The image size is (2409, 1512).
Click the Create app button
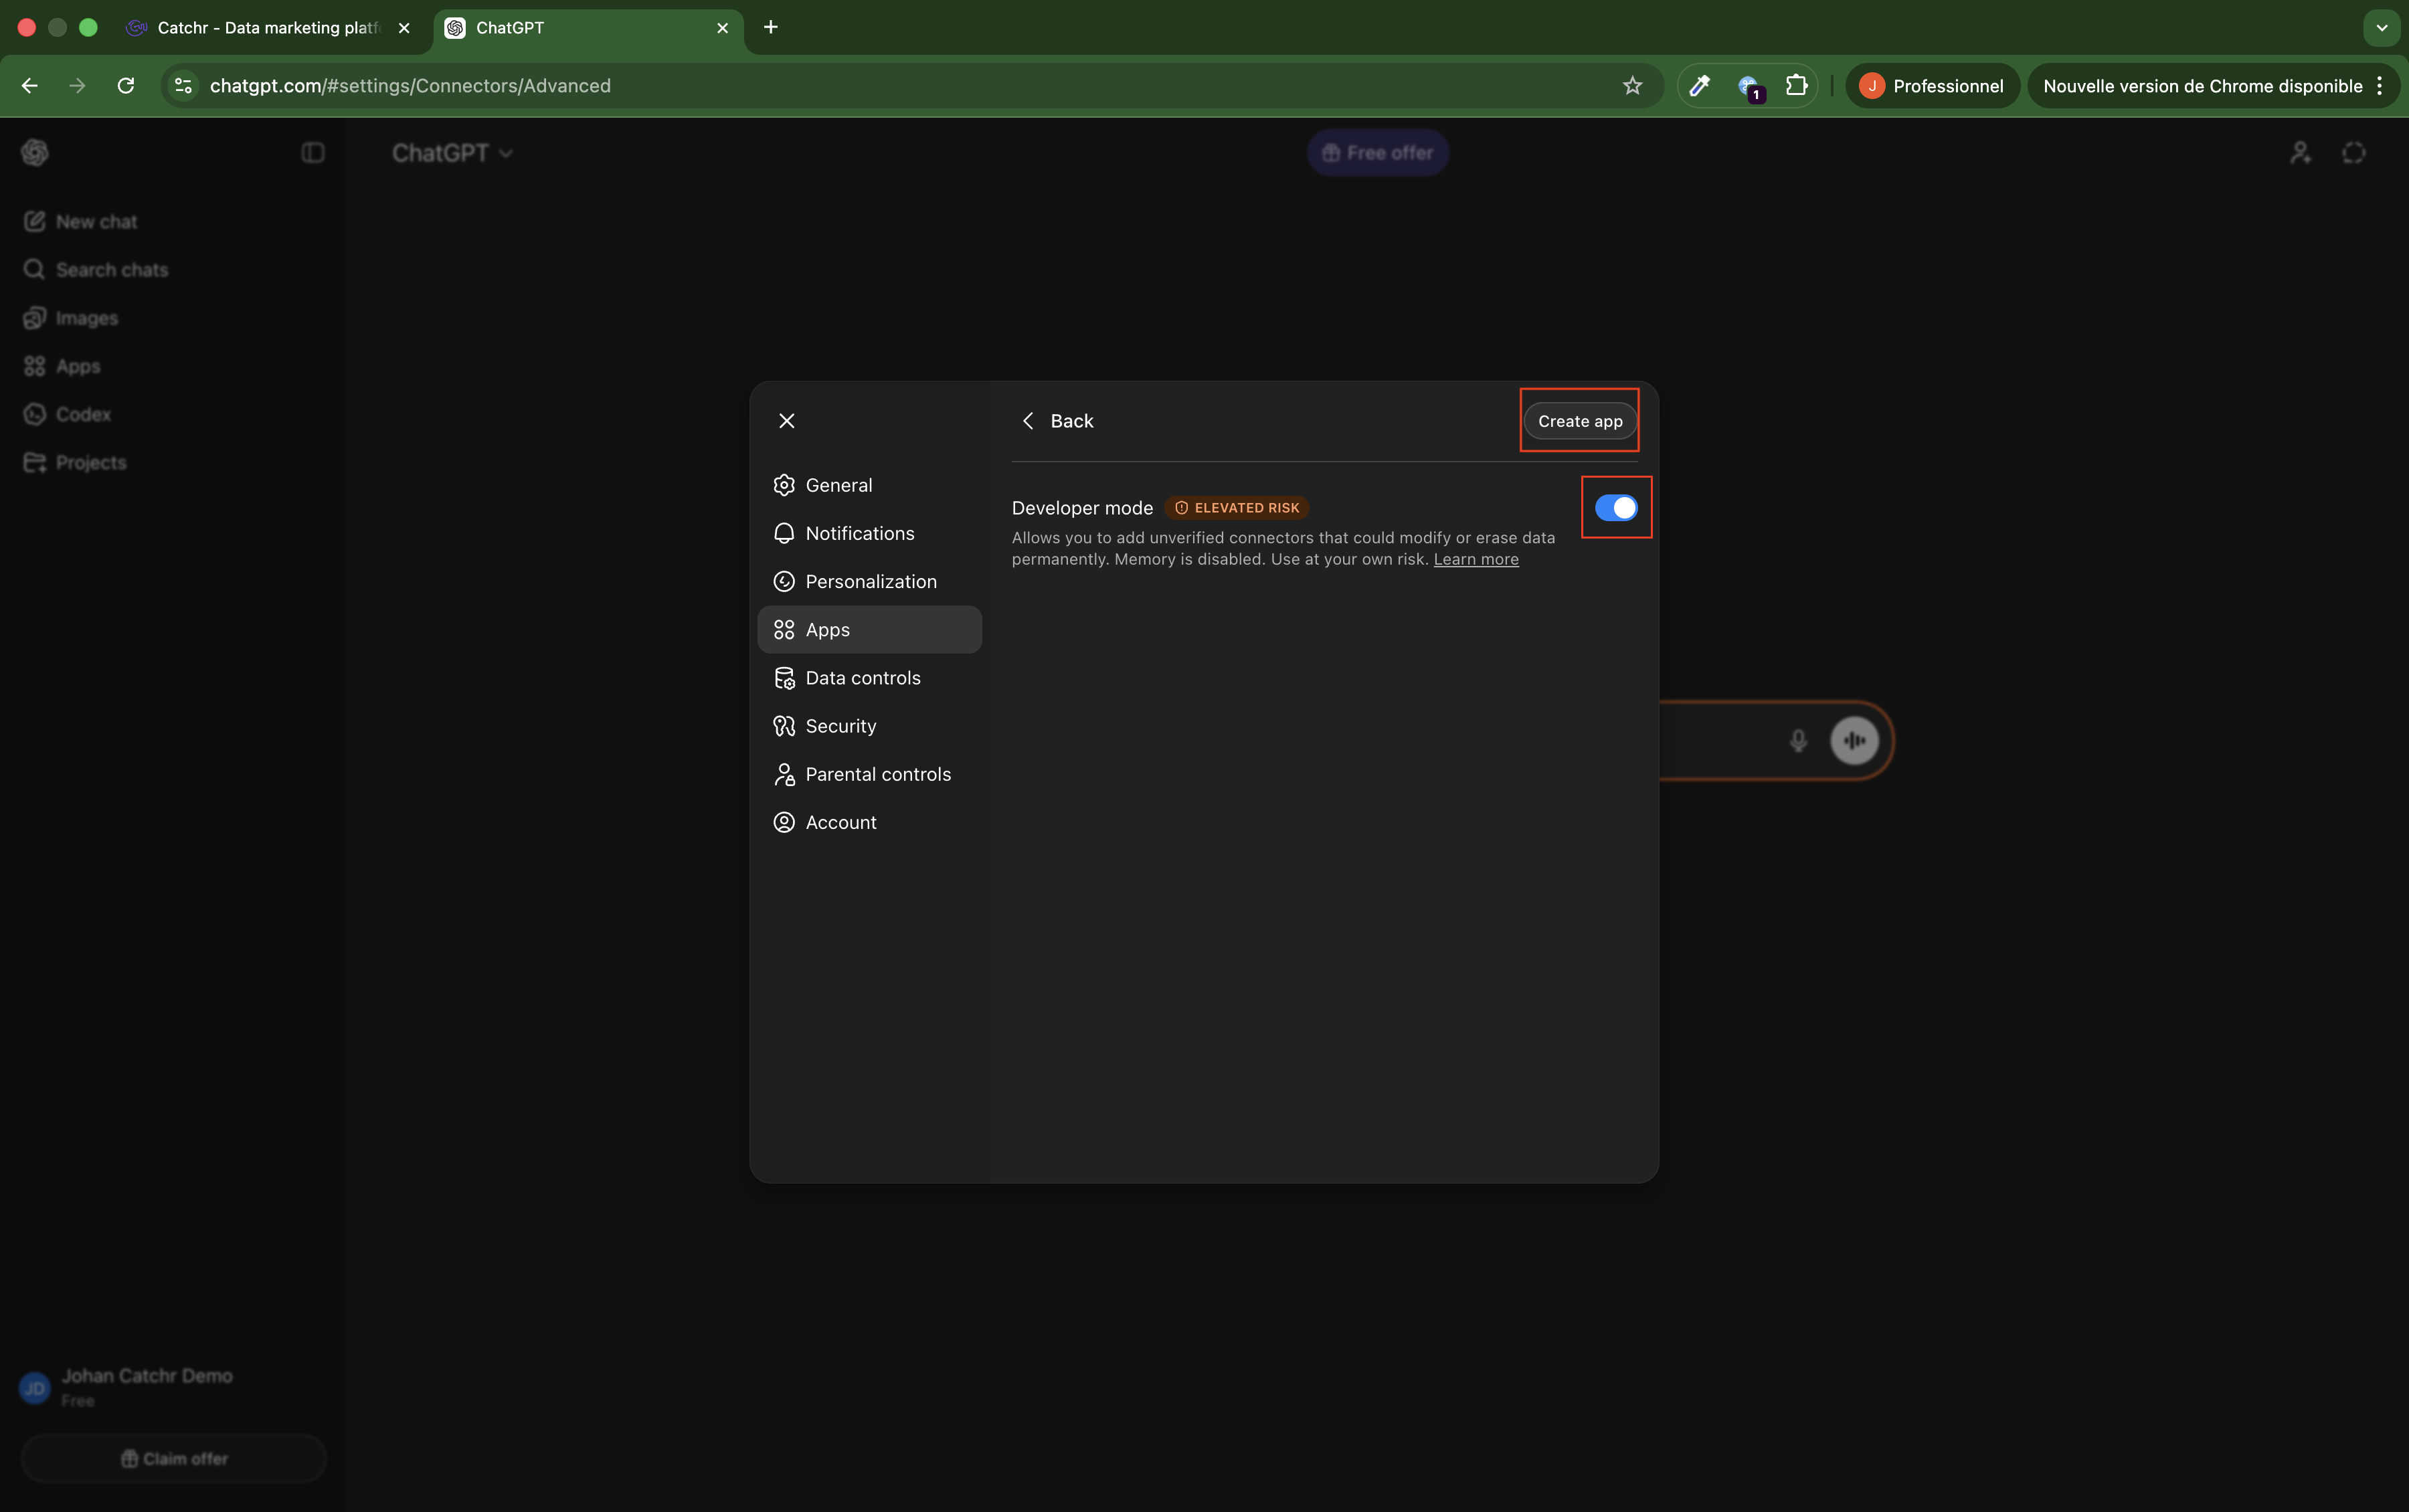[x=1579, y=421]
